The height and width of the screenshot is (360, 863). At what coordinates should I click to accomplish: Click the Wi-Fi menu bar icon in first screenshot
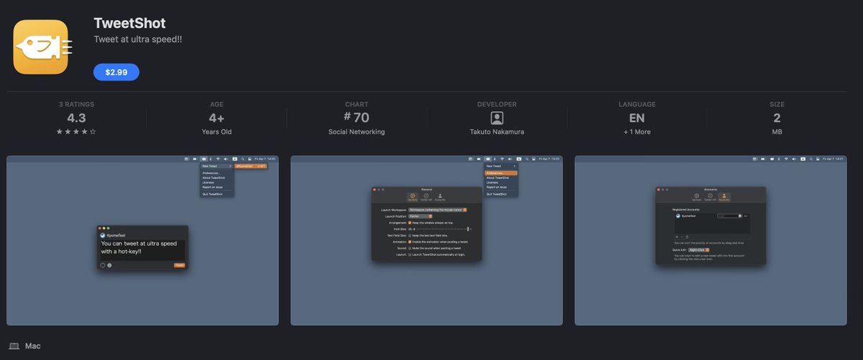(x=218, y=159)
